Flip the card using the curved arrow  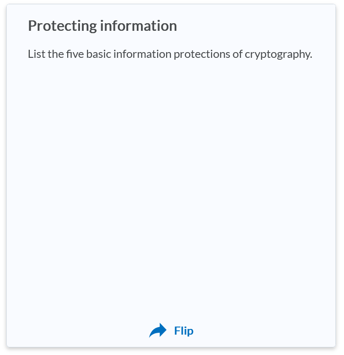[158, 330]
